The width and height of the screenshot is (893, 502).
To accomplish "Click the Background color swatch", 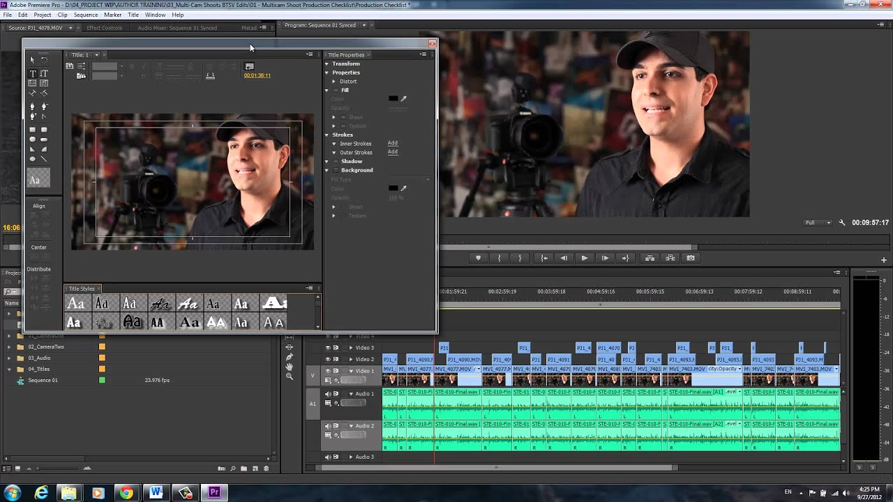I will (393, 188).
